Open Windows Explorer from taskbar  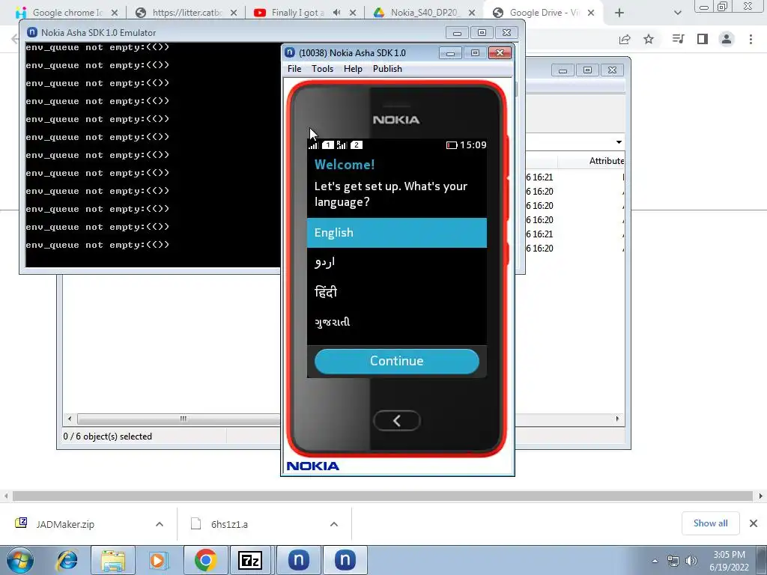pos(113,560)
